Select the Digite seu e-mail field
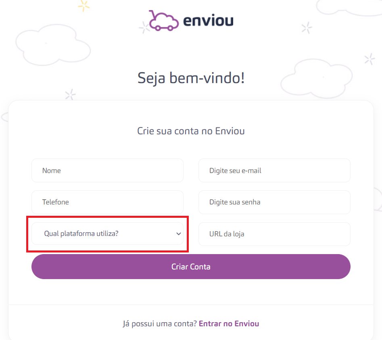The image size is (382, 340). tap(274, 171)
